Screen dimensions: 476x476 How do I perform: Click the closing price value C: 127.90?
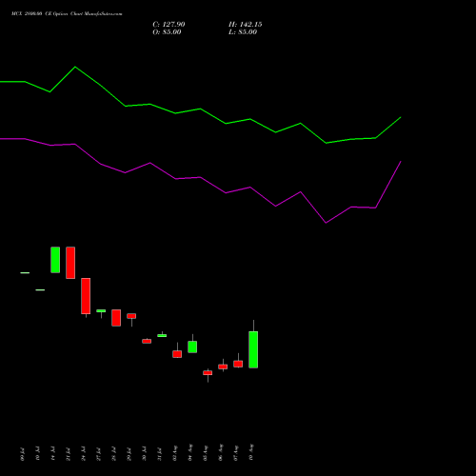(x=169, y=25)
